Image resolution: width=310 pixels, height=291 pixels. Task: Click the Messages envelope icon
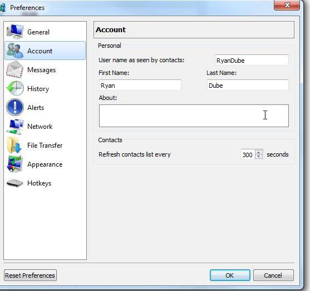[15, 69]
